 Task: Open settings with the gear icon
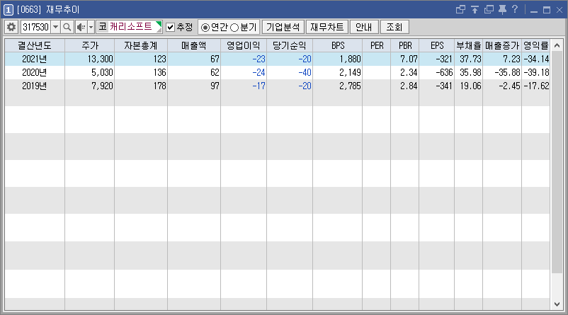pyautogui.click(x=11, y=27)
